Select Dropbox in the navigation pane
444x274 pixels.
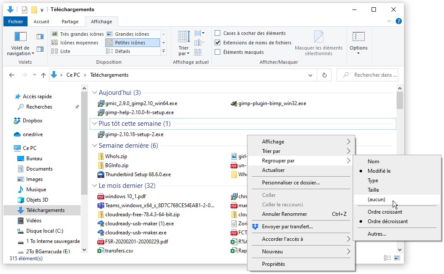[x=32, y=121]
